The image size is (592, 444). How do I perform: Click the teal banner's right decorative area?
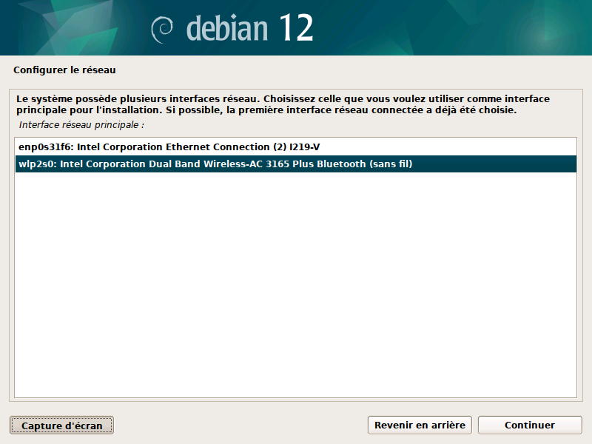tap(481, 28)
